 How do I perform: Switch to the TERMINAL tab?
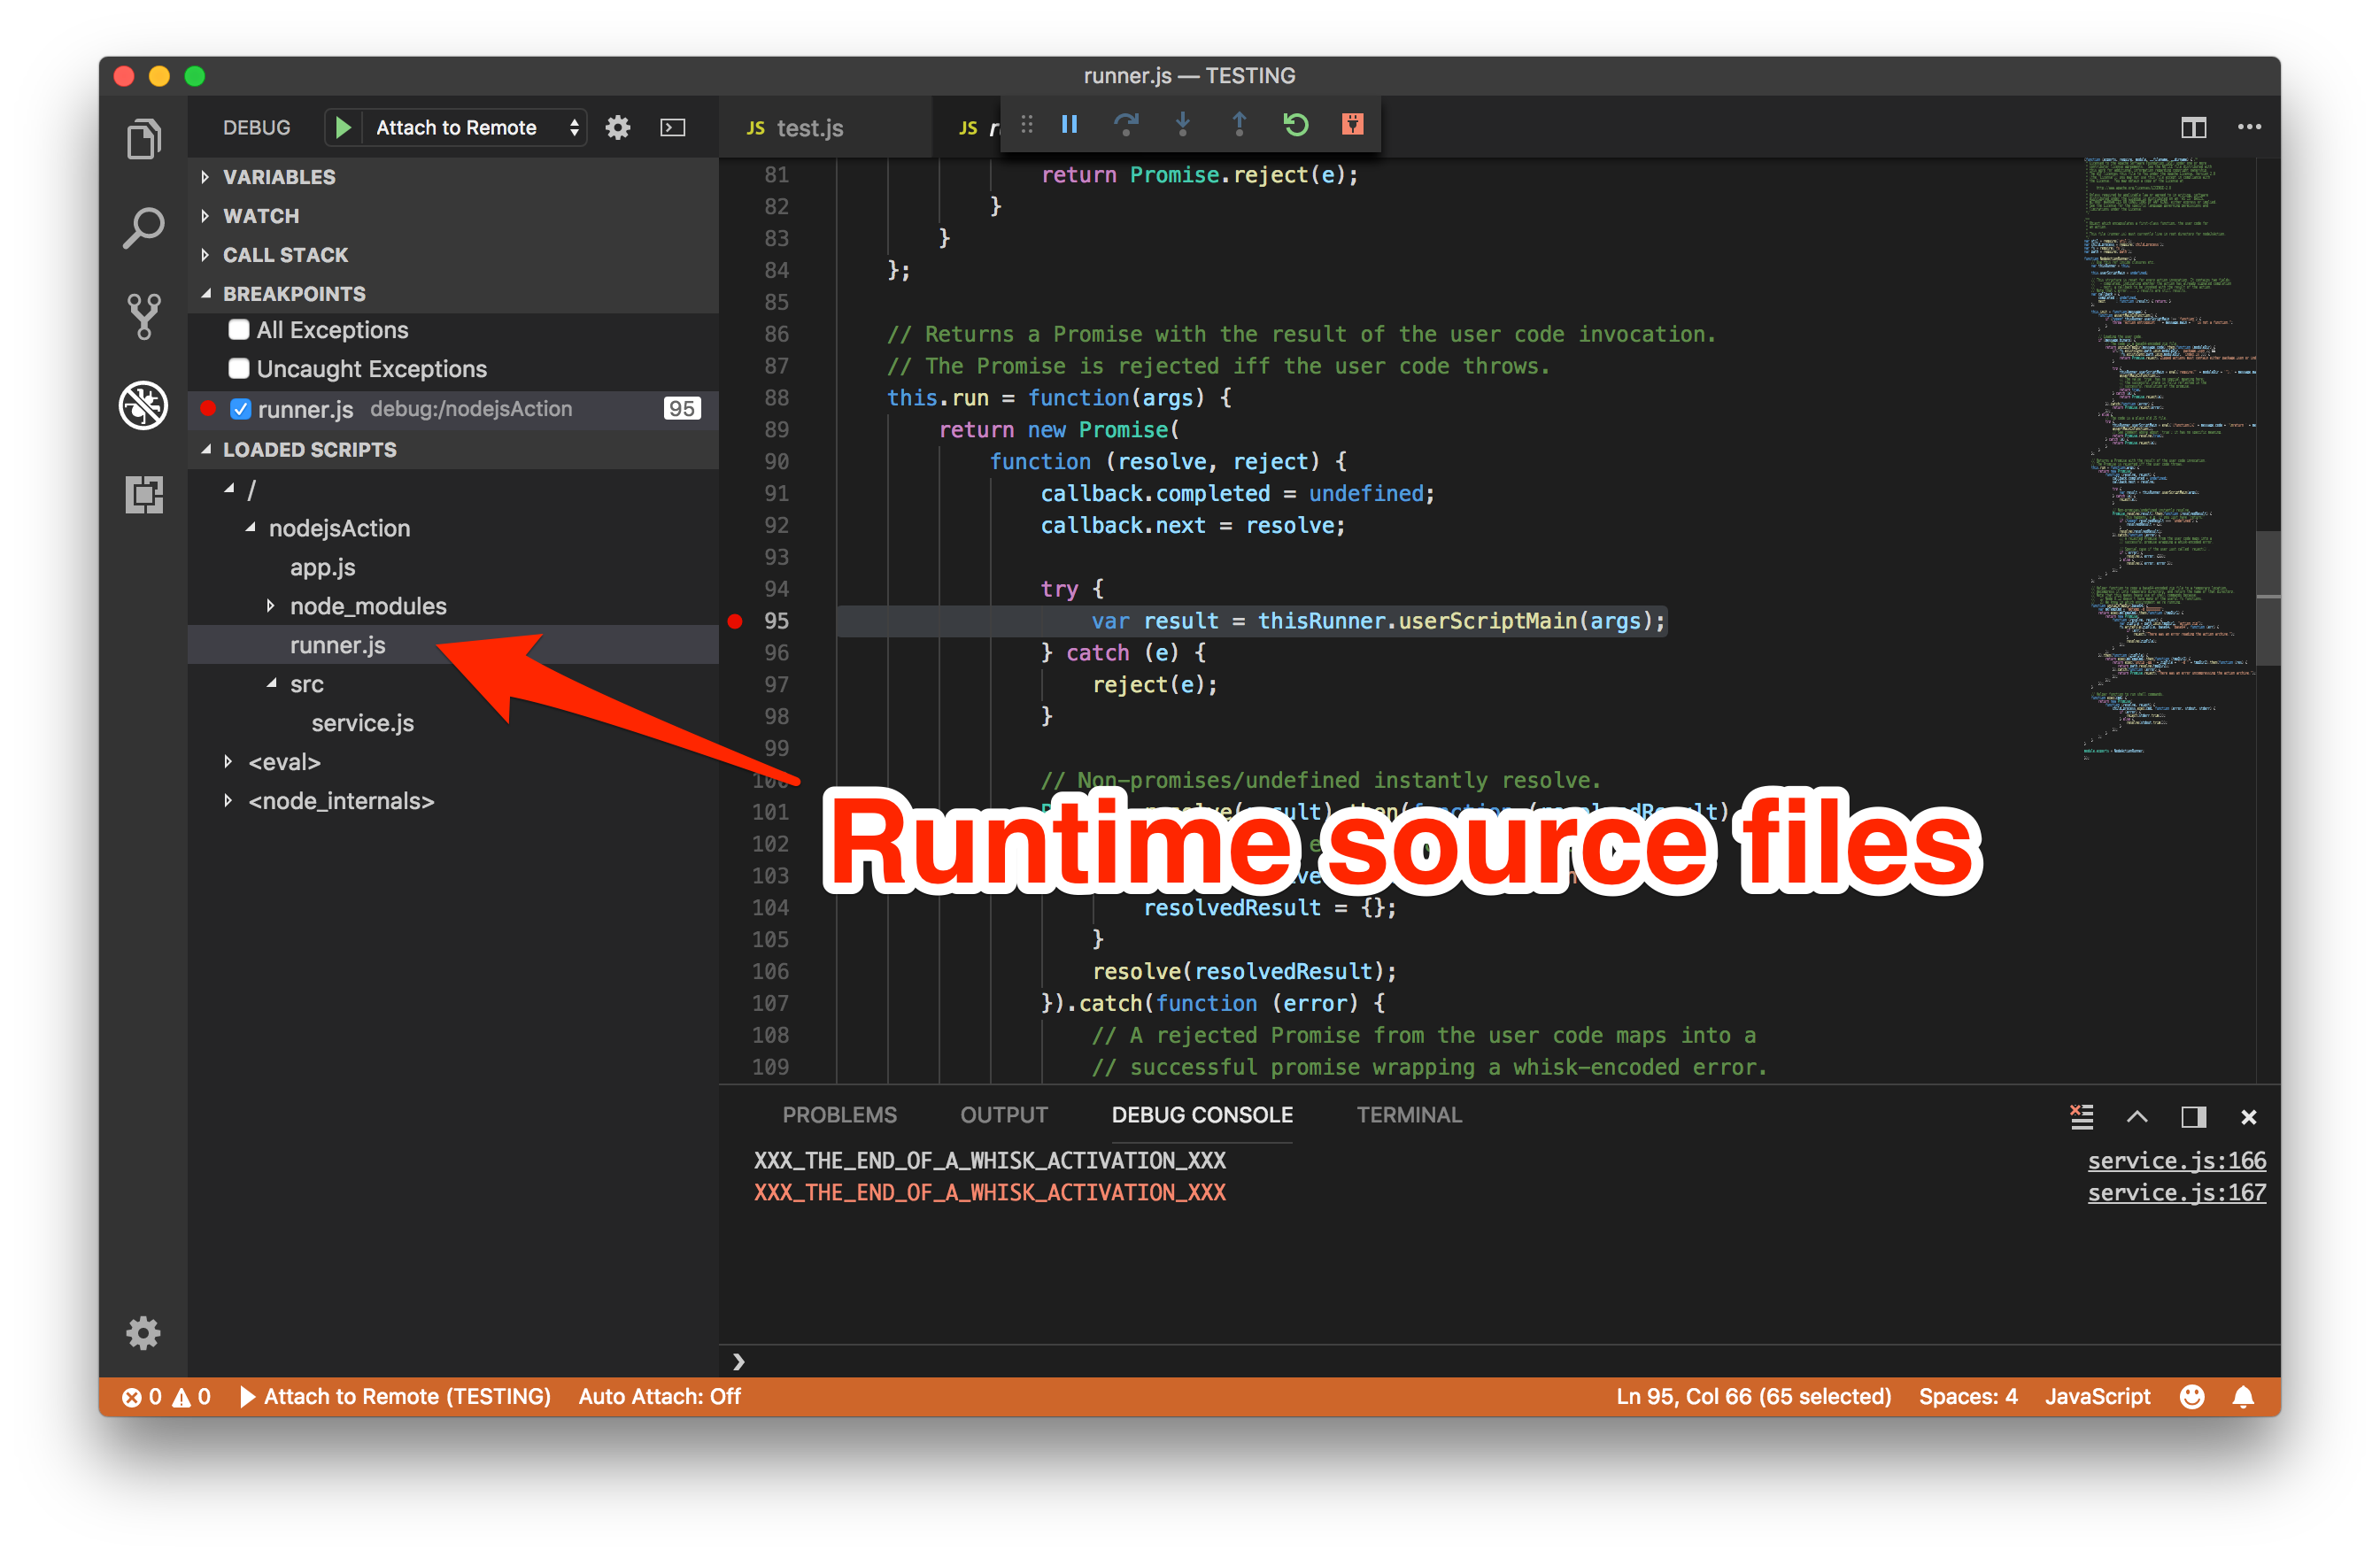tap(1408, 1113)
